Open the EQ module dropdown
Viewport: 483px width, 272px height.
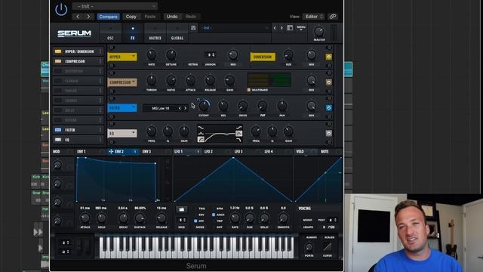[122, 133]
